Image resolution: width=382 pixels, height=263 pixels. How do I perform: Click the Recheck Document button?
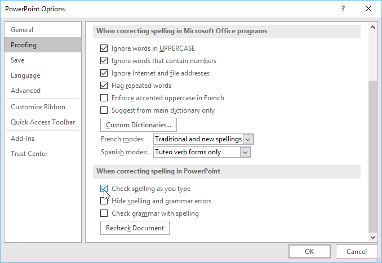135,228
